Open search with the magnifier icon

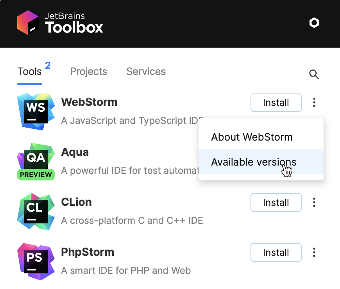314,74
